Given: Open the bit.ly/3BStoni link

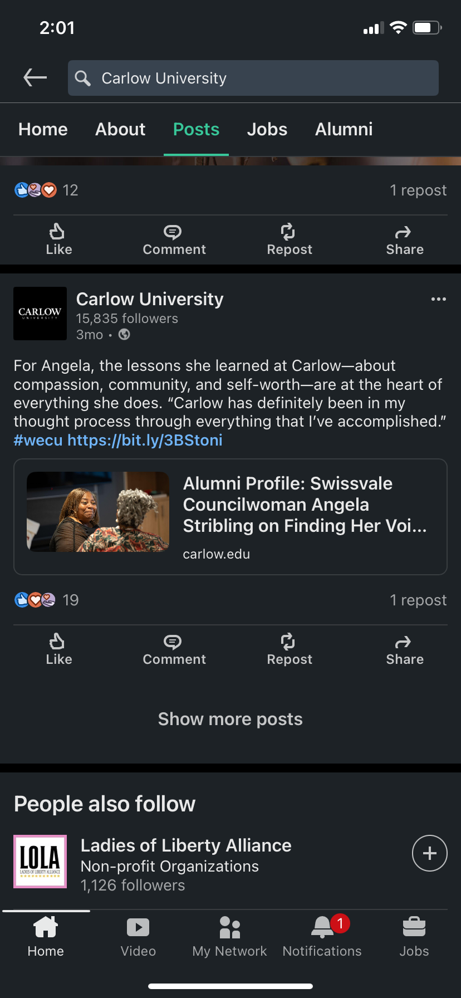Looking at the screenshot, I should pos(145,440).
